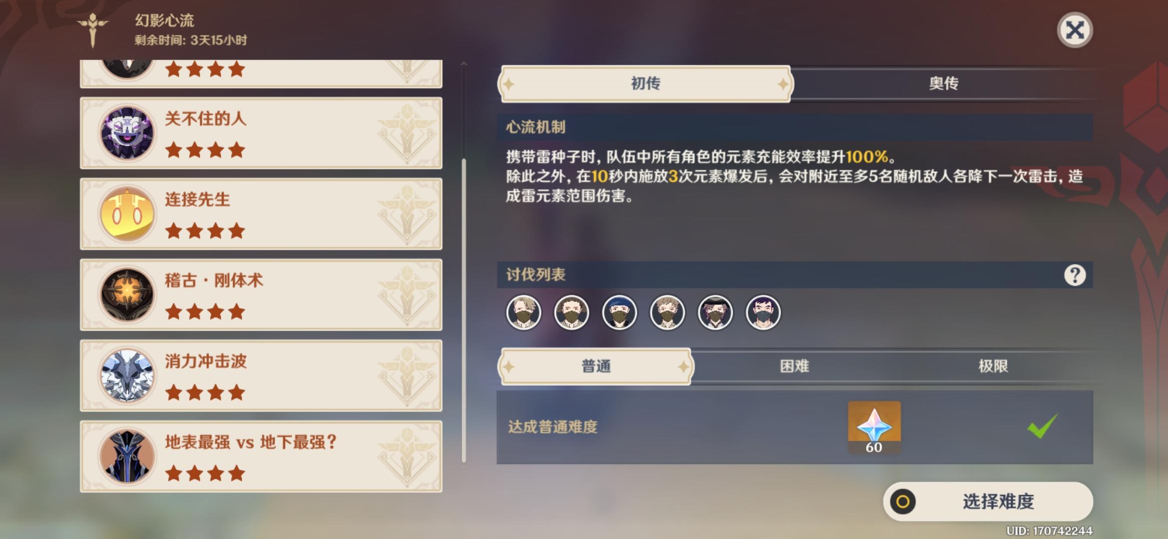Click the 关不住的人 challenge portrait icon
1168x539 pixels.
tap(127, 133)
